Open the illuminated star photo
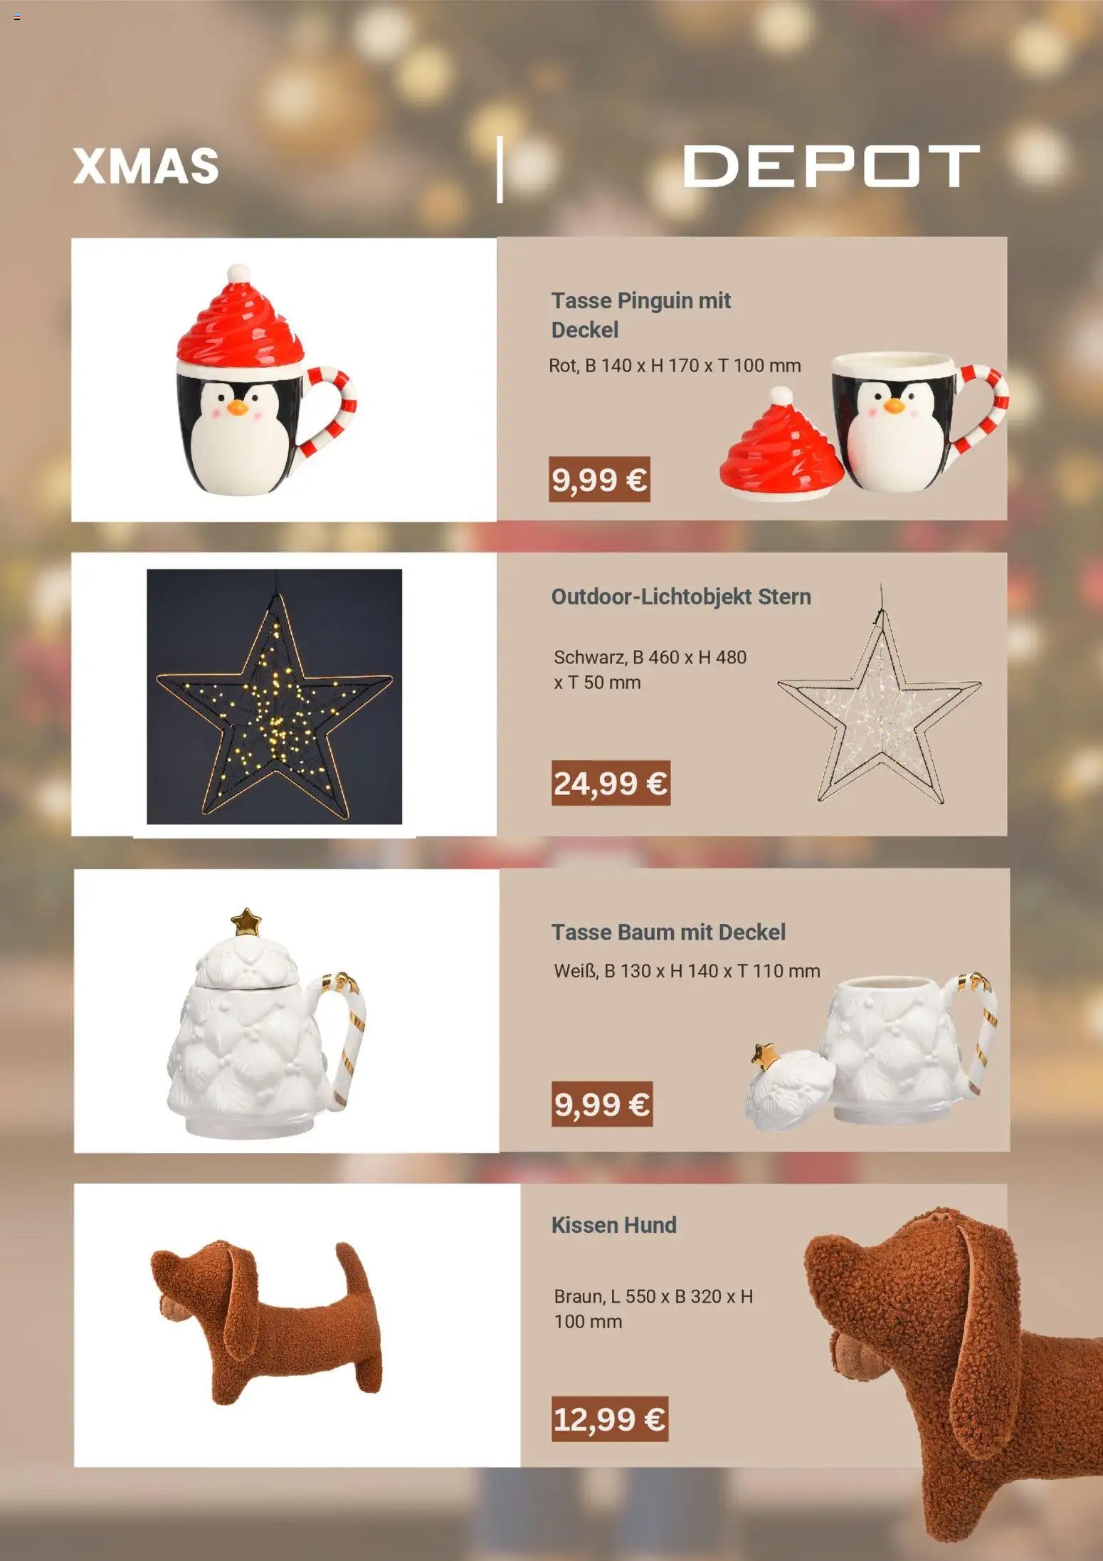Viewport: 1103px width, 1561px height. [x=274, y=696]
